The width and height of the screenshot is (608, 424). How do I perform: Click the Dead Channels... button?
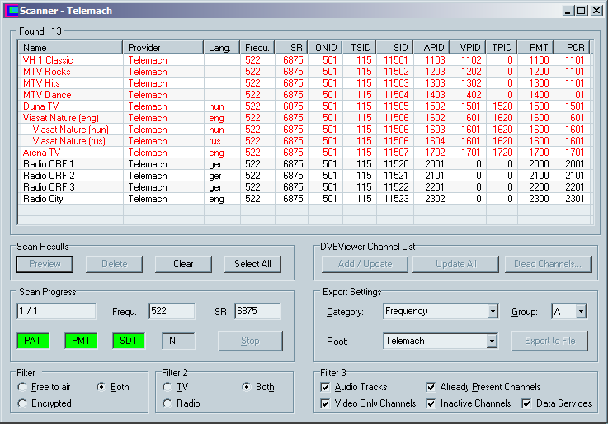tap(548, 264)
